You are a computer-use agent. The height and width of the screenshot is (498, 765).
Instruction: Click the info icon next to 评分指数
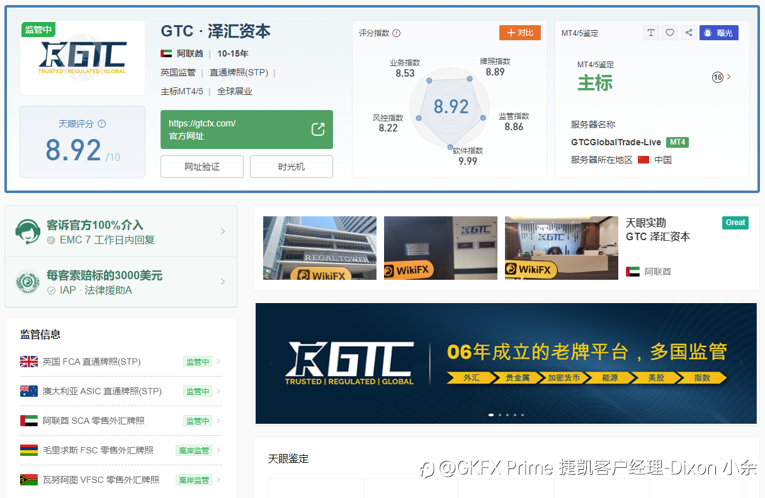[397, 33]
